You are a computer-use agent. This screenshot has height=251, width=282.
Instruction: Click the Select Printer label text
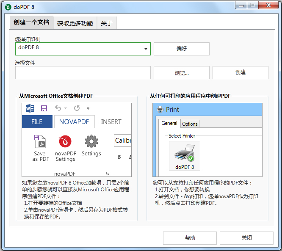(182, 136)
